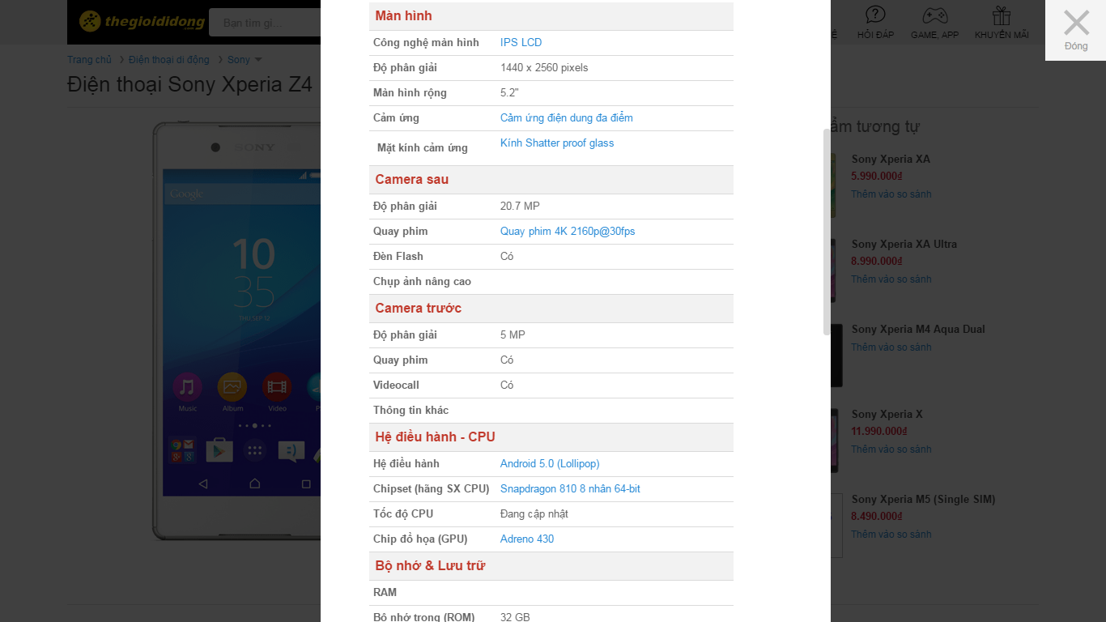Add Sony Xperia XA Ultra to comparison

[891, 279]
